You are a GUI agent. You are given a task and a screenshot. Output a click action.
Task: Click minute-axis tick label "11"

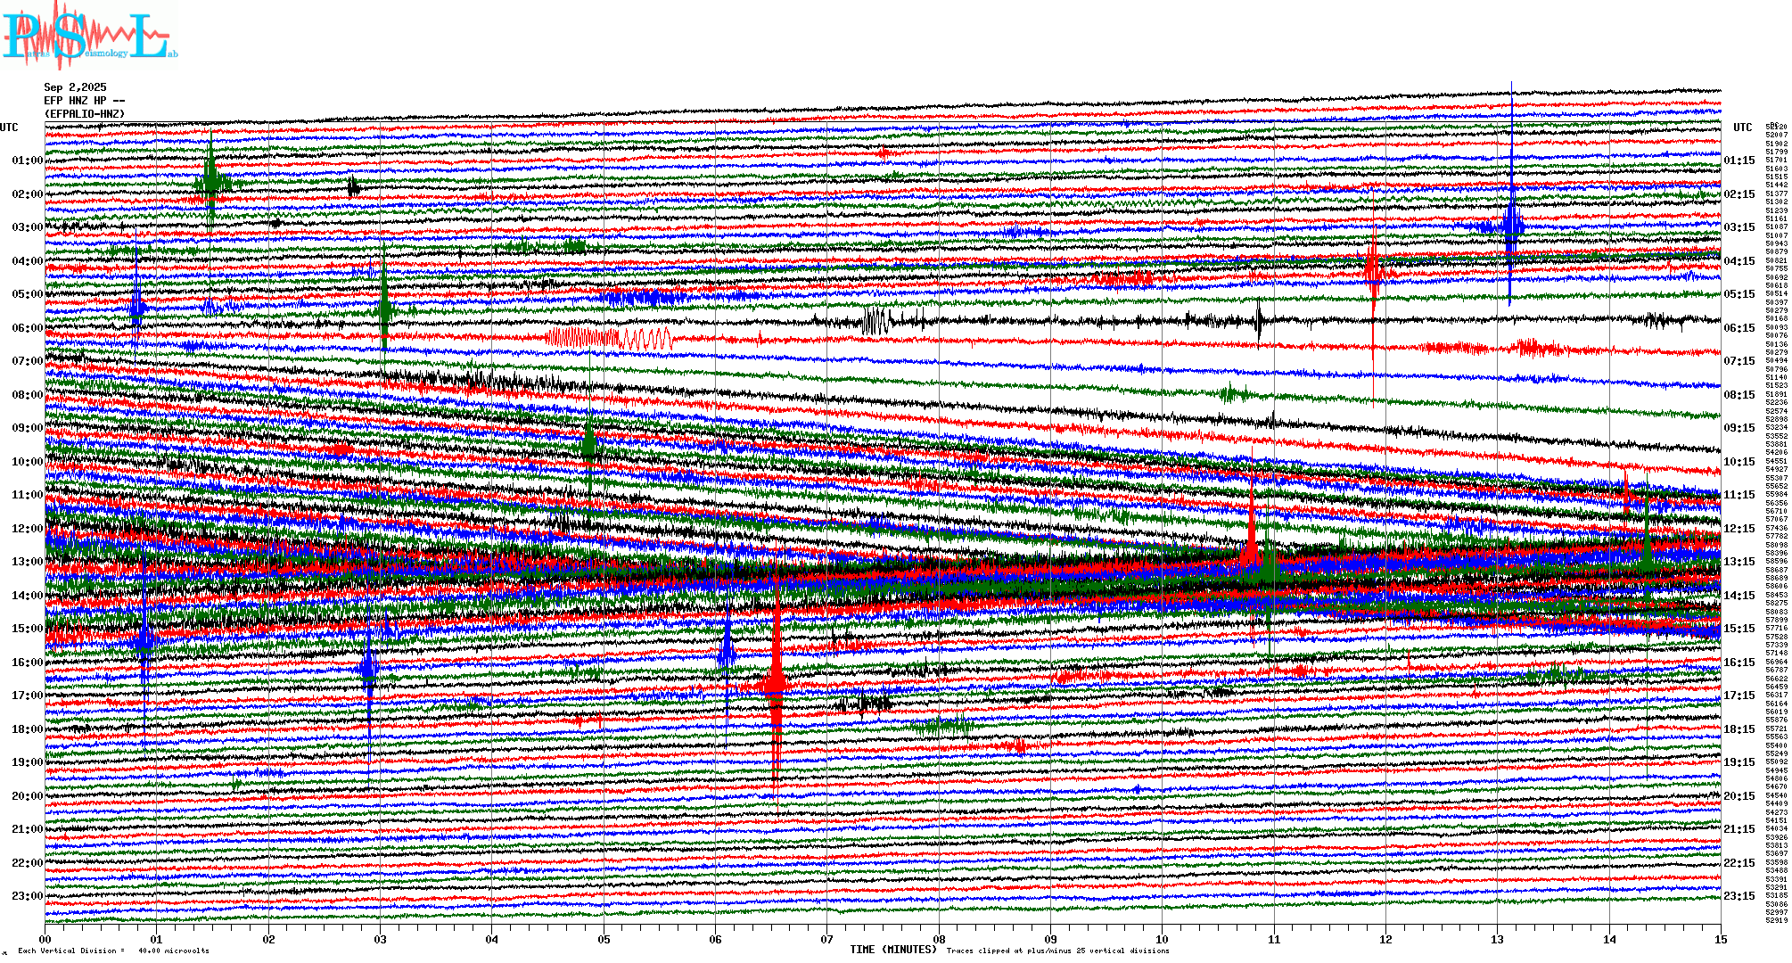(1274, 939)
